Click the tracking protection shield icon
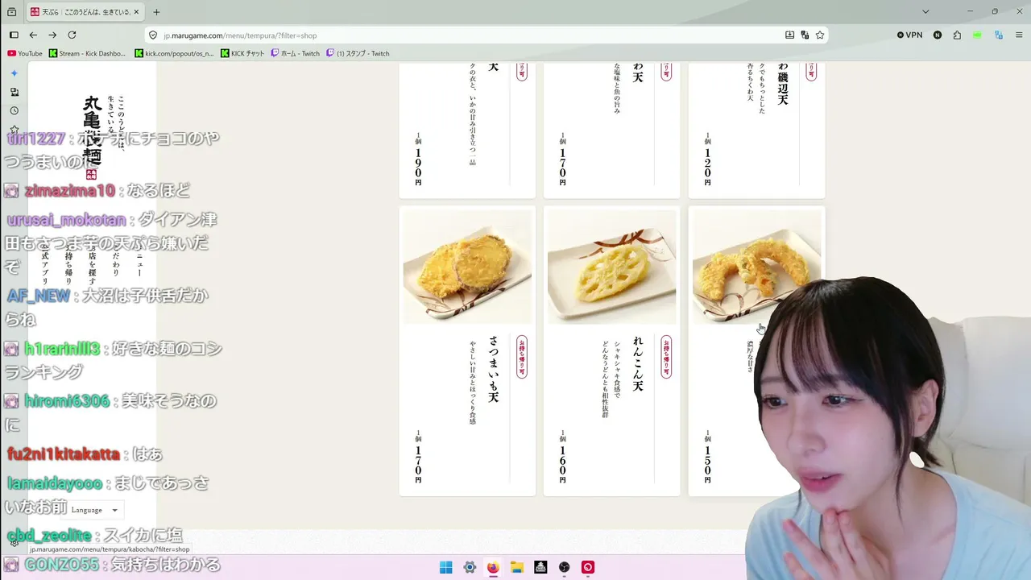 pyautogui.click(x=153, y=35)
